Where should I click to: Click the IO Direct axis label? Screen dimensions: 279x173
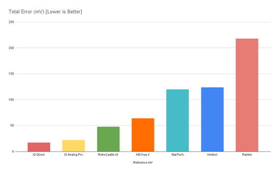(39, 155)
